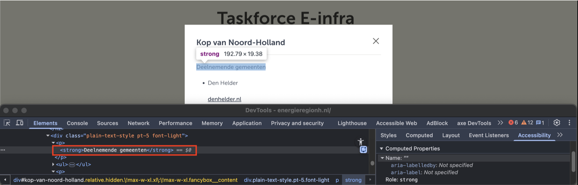Click the AI assistance icon beside selected node
Screen dimensions: 578x185
tap(363, 150)
